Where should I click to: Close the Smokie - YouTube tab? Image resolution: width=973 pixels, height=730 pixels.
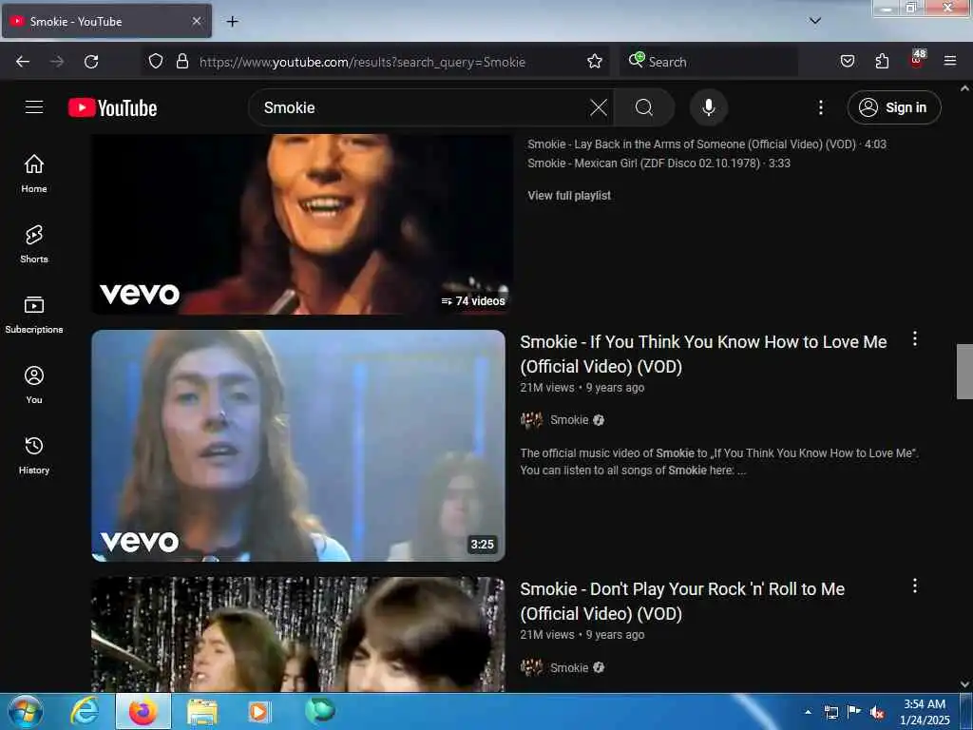coord(196,21)
